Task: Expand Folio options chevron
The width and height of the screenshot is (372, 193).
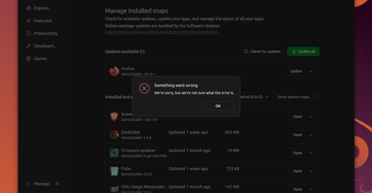Action: click(311, 171)
